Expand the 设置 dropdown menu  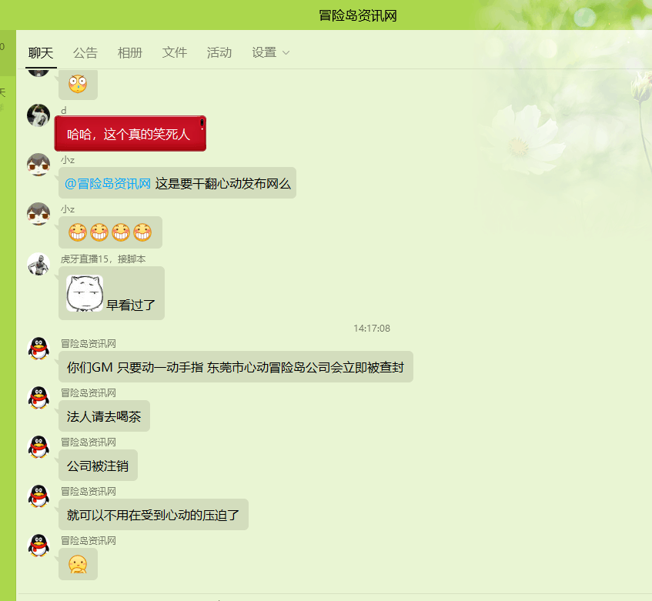[270, 52]
